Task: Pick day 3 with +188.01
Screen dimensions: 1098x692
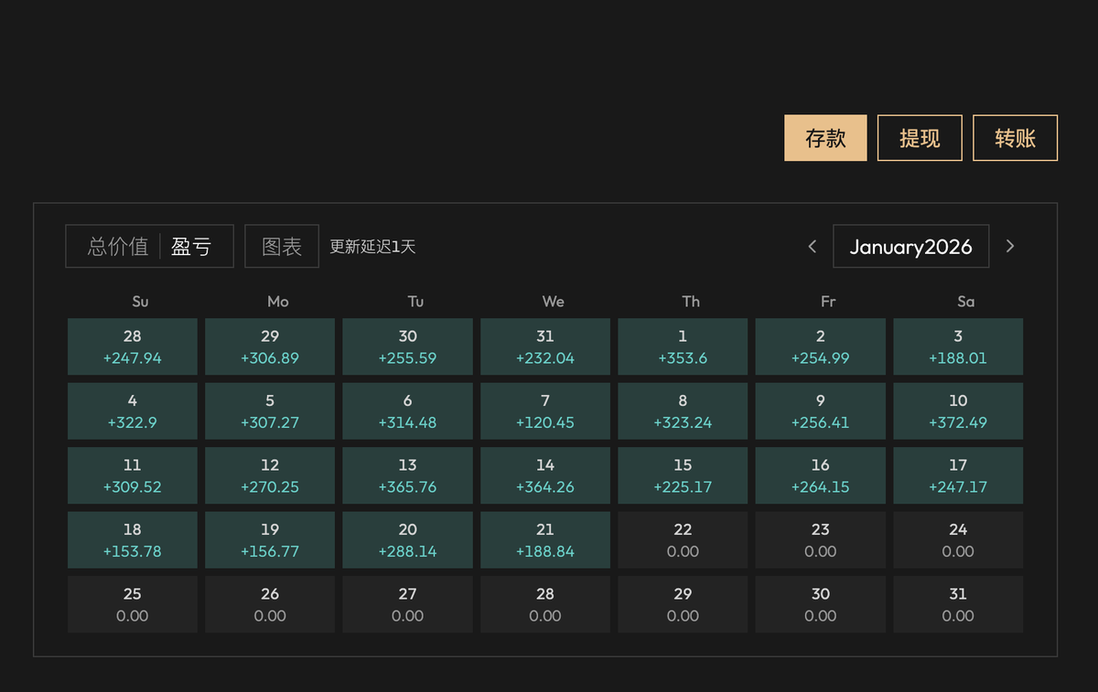Action: coord(958,346)
